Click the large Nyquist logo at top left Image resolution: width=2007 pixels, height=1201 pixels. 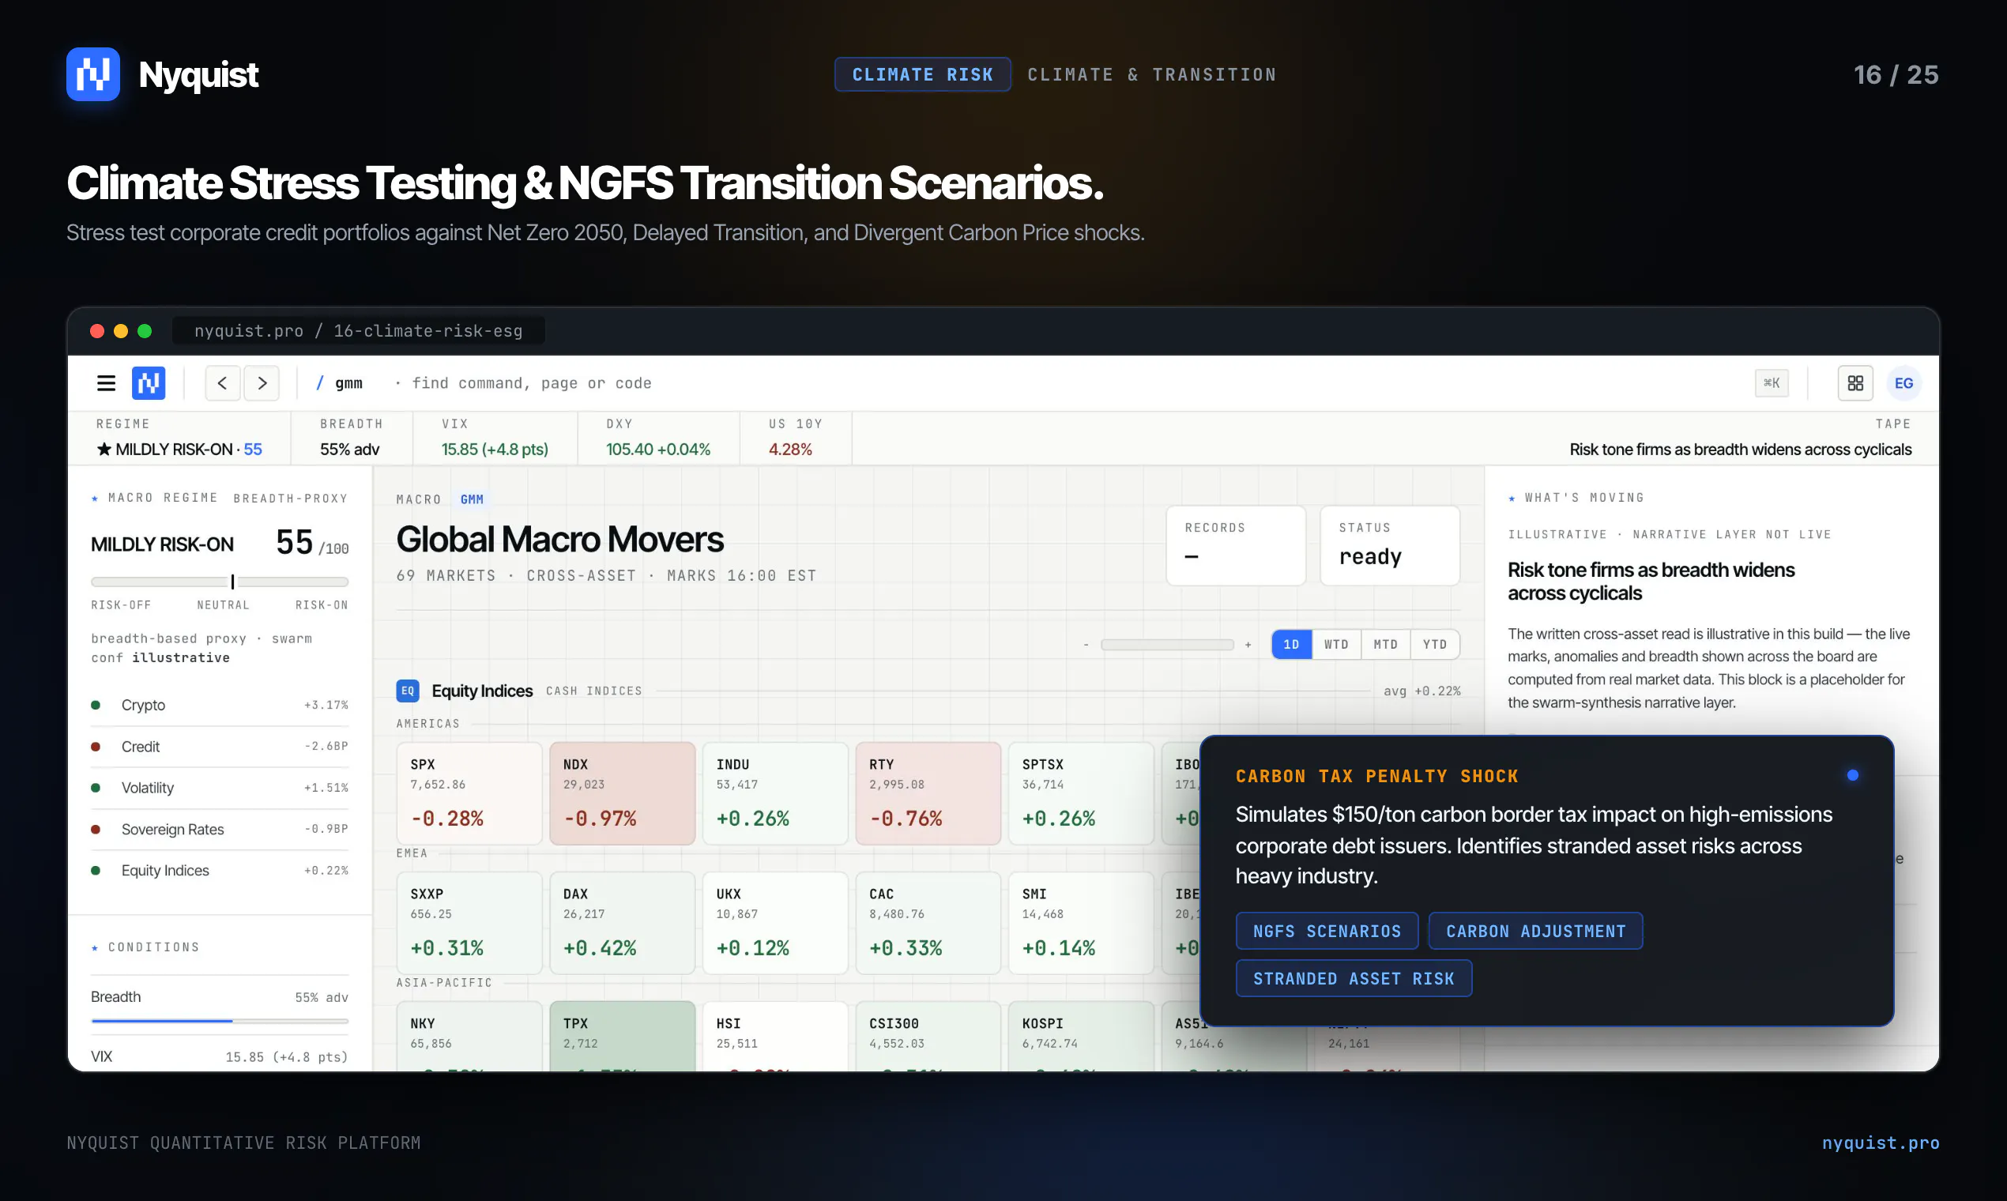(x=93, y=74)
